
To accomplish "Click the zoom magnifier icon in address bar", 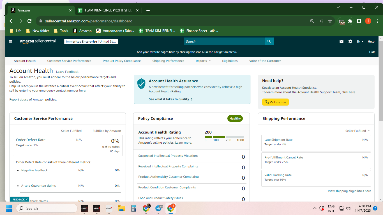I will point(312,21).
